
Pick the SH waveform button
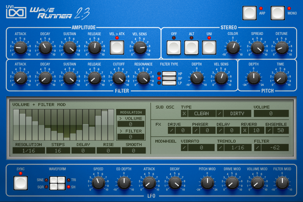61,186
